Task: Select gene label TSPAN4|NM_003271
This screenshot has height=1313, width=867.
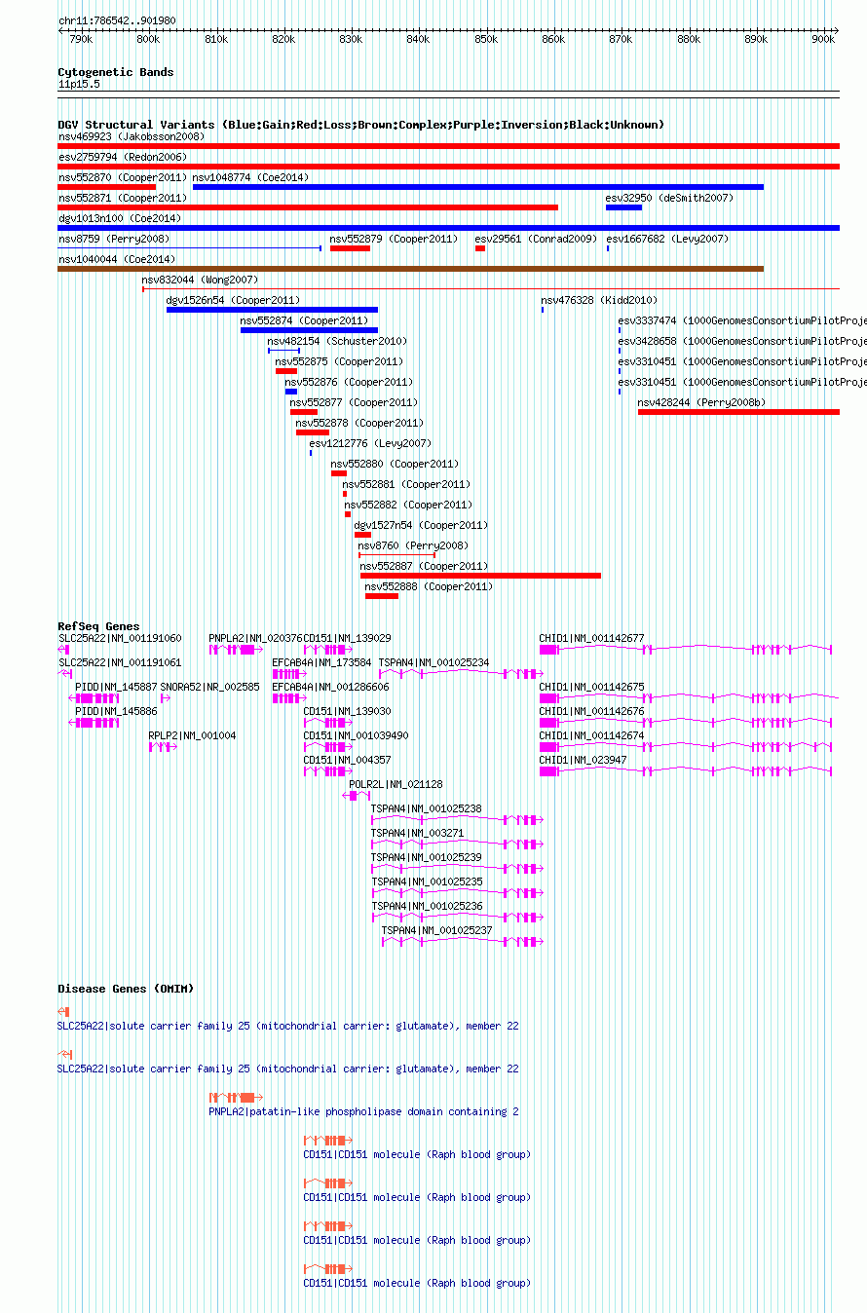Action: 418,833
